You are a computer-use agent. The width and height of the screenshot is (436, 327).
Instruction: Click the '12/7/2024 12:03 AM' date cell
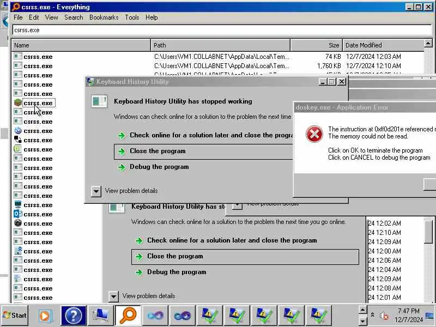point(373,57)
